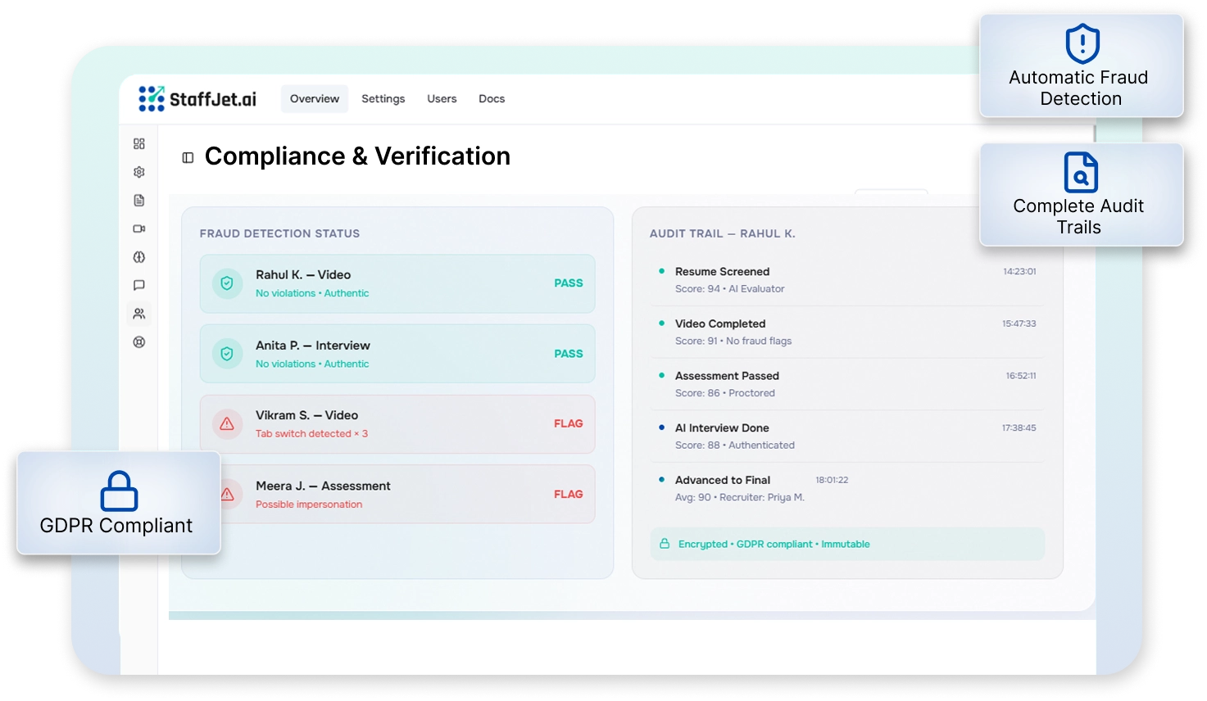The image size is (1207, 701).
Task: Select the Resume Screened audit trail entry
Action: [722, 272]
